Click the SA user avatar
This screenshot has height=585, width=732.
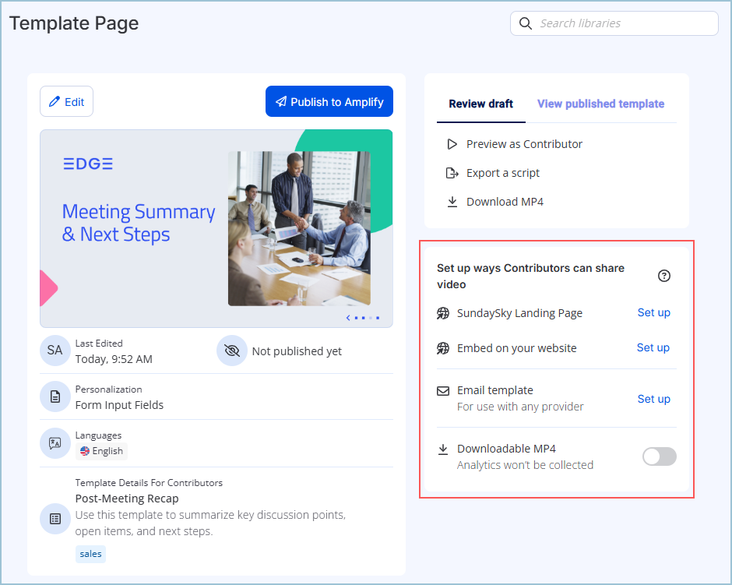[55, 351]
